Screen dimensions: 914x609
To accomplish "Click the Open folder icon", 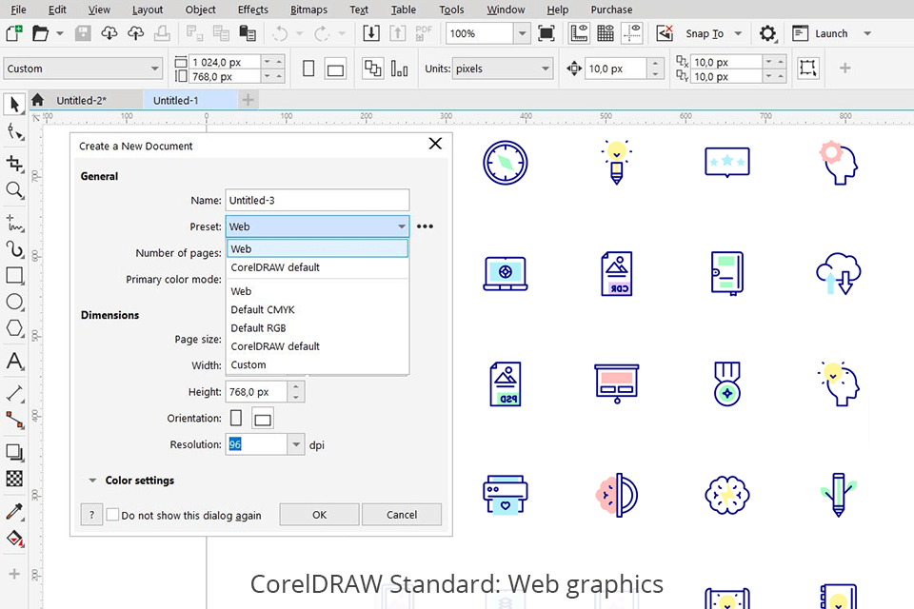I will tap(40, 33).
